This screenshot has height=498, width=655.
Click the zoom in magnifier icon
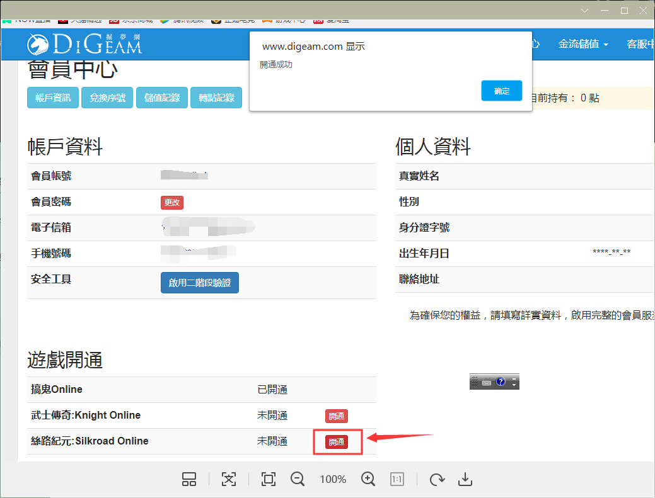pyautogui.click(x=369, y=479)
